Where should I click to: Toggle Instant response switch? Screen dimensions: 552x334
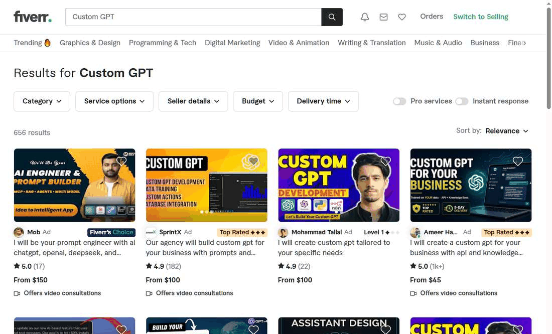click(462, 101)
